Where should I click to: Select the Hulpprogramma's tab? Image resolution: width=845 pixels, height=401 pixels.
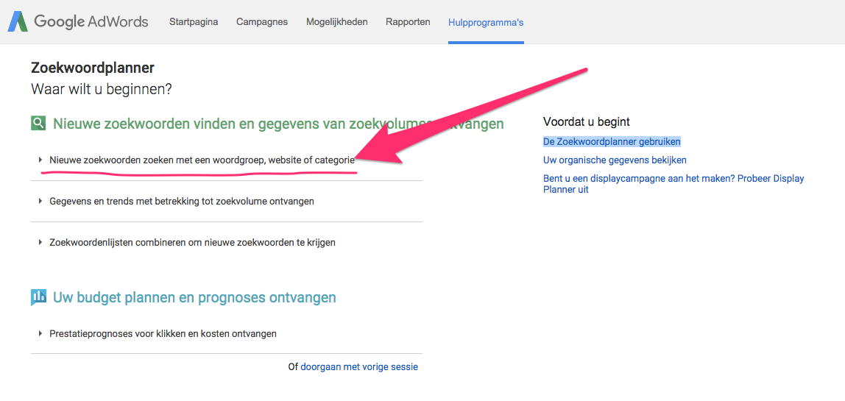tap(486, 23)
